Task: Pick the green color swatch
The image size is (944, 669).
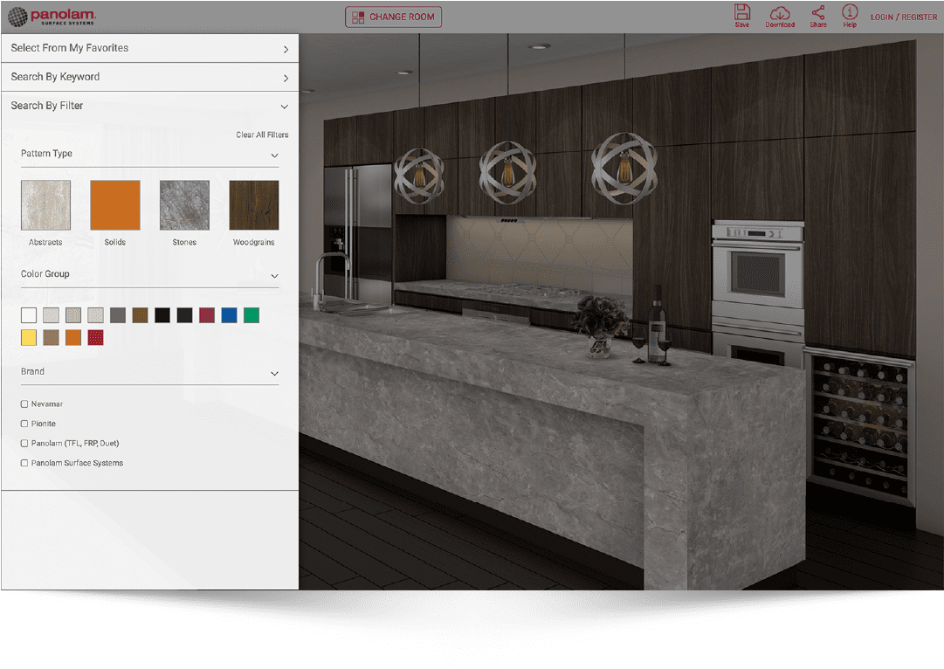Action: 252,315
